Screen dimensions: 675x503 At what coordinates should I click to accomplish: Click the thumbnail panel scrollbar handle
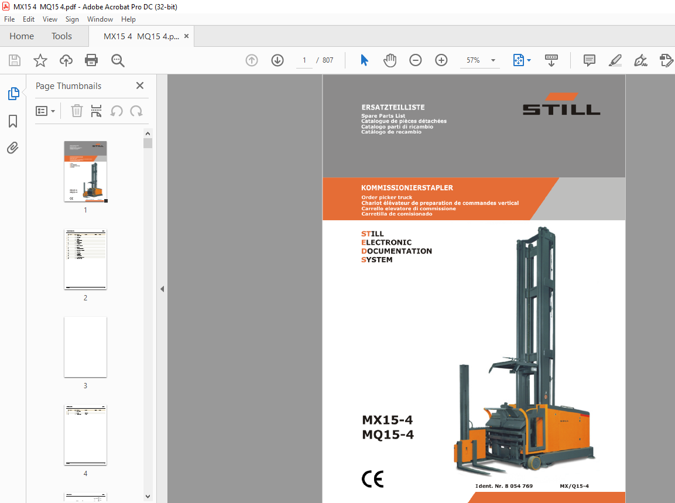click(x=148, y=143)
